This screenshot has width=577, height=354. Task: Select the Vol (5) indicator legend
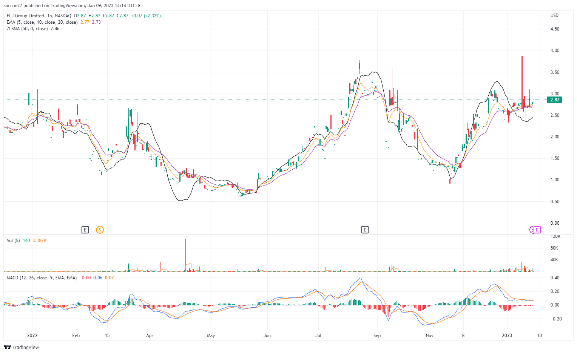coord(13,241)
